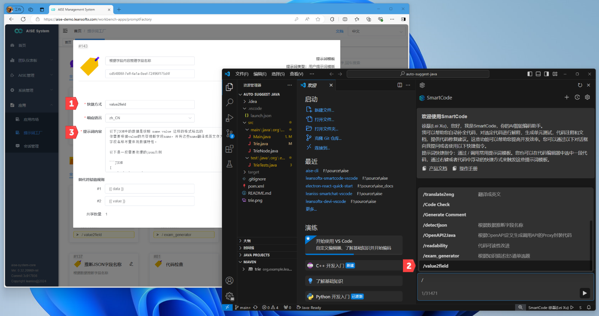The height and width of the screenshot is (316, 599).
Task: Open the 中文 language dropdown in AISE header
Action: pos(378,31)
